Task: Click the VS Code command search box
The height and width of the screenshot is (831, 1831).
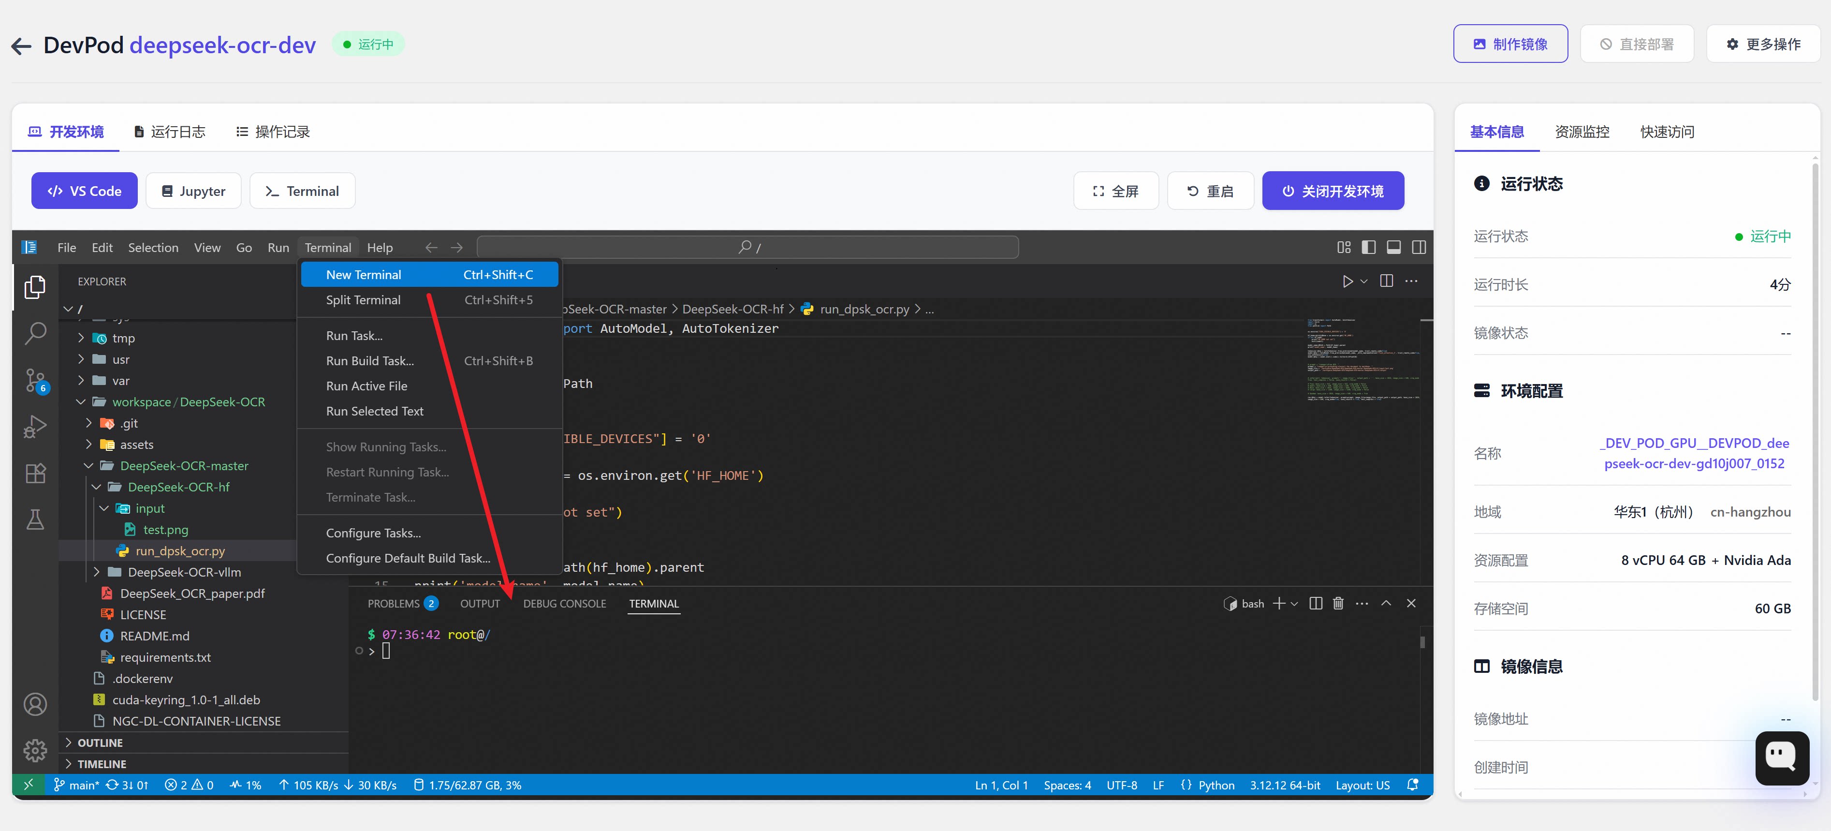Action: 748,247
